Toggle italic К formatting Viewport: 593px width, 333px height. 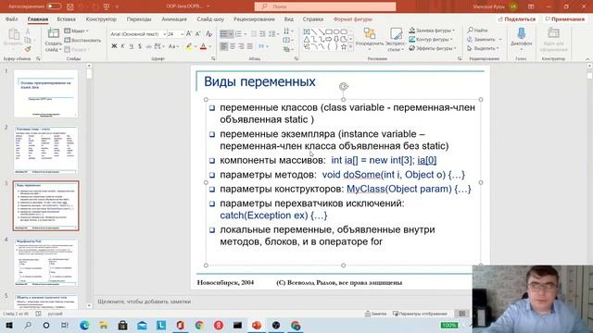[x=122, y=46]
